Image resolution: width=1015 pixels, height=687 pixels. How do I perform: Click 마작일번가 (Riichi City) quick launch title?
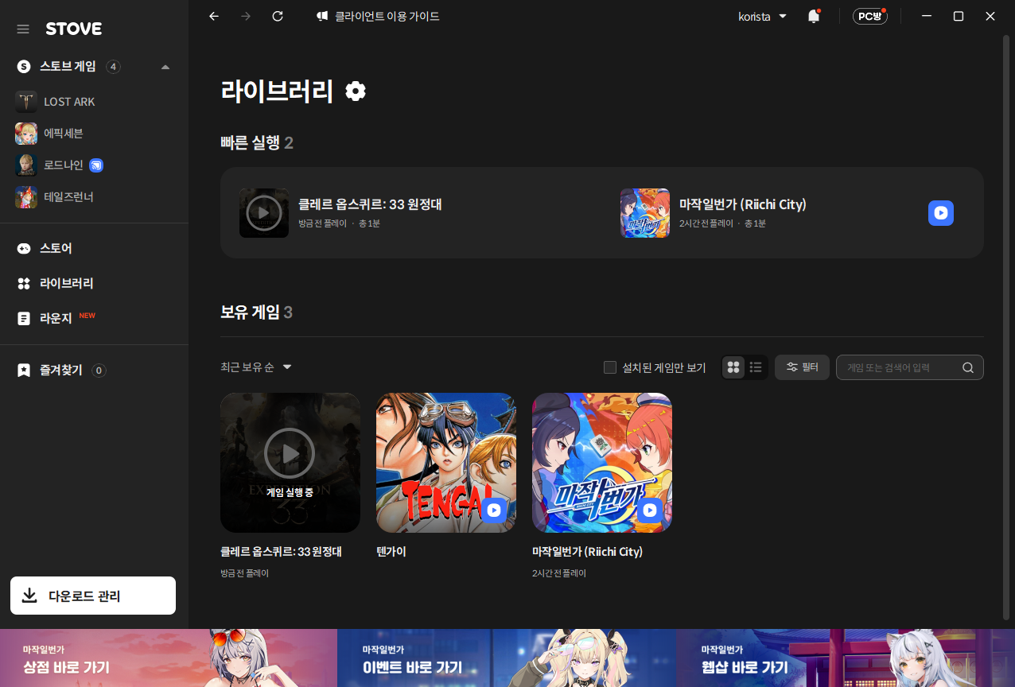743,204
